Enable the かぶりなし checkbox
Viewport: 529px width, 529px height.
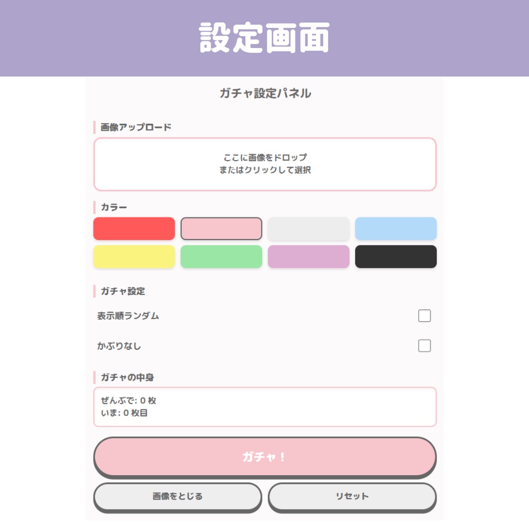coord(424,346)
